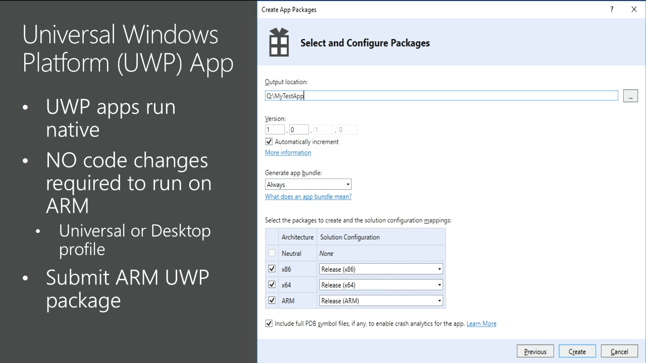This screenshot has width=646, height=363.
Task: Toggle the Include full PDB symbol files checkbox
Action: click(x=269, y=323)
